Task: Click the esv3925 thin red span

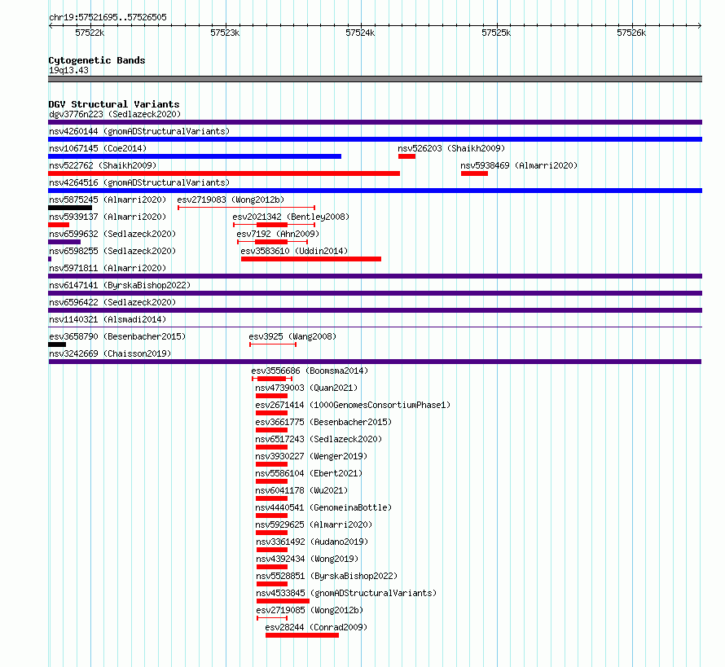Action: (273, 344)
